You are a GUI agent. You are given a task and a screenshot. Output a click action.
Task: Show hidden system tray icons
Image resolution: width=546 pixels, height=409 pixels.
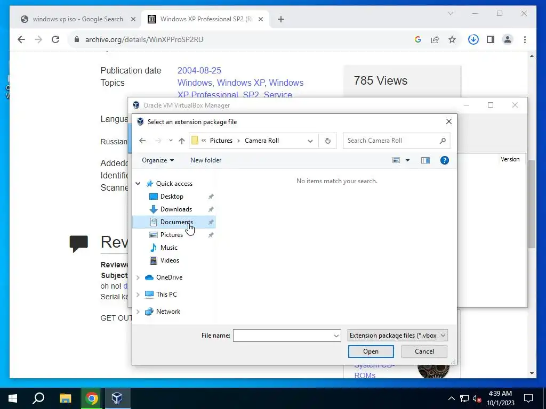pyautogui.click(x=451, y=398)
